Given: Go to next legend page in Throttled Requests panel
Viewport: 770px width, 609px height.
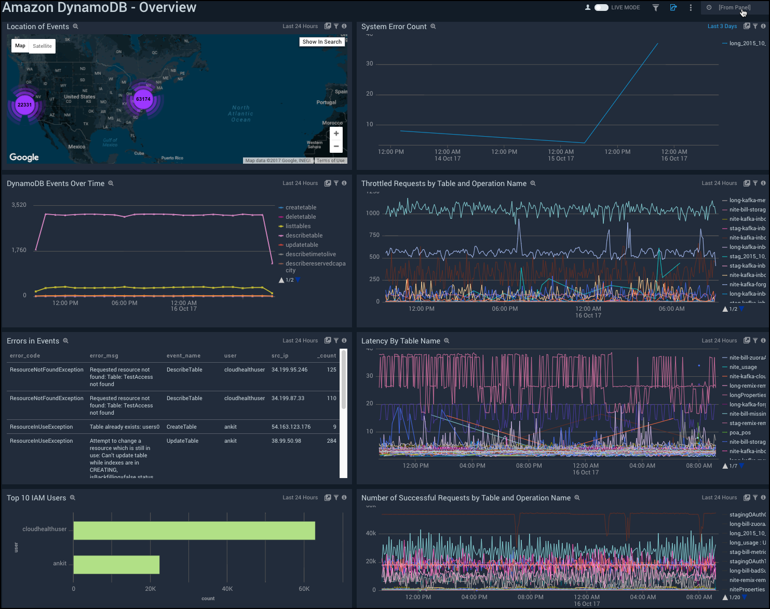Looking at the screenshot, I should pyautogui.click(x=741, y=309).
